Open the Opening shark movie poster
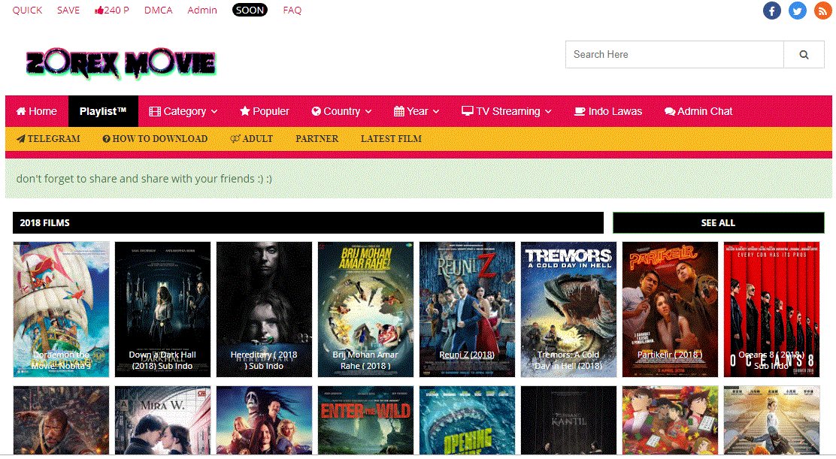Screen dimensions: 836x459 click(467, 420)
